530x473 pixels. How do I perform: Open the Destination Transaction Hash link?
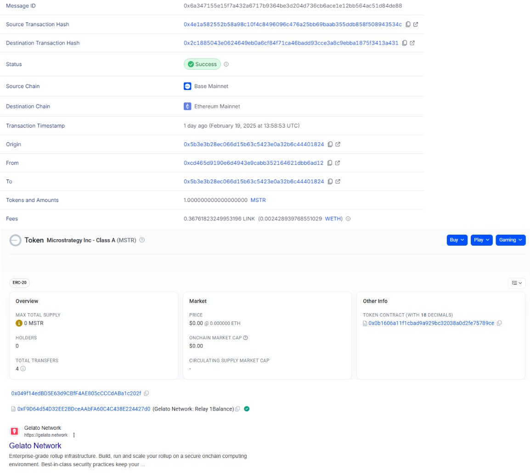[291, 43]
